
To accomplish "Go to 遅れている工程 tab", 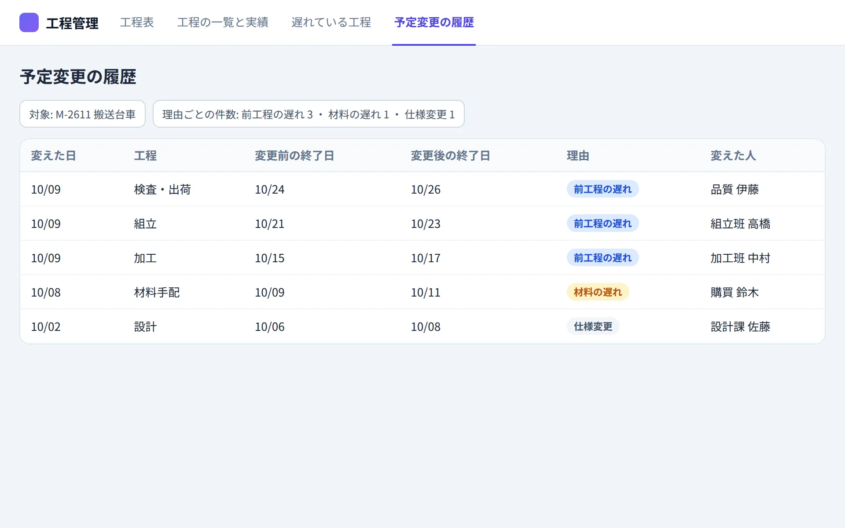I will click(x=331, y=22).
